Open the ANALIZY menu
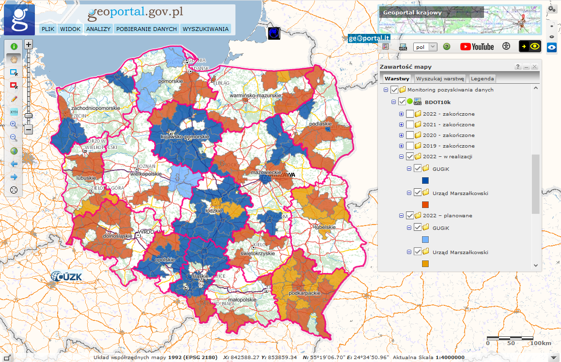Screen dimensions: 561x362 (98, 29)
